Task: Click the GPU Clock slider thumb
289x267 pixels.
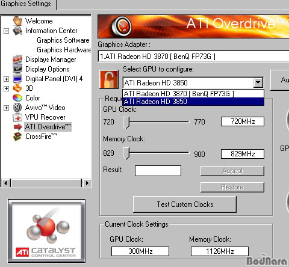Action: pos(126,123)
